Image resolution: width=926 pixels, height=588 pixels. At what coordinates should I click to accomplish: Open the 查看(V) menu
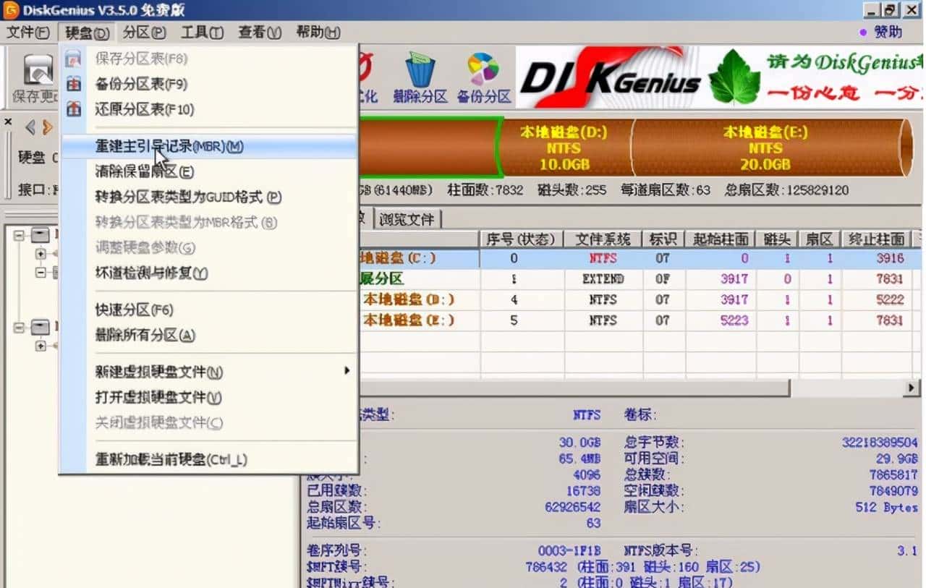[x=258, y=32]
